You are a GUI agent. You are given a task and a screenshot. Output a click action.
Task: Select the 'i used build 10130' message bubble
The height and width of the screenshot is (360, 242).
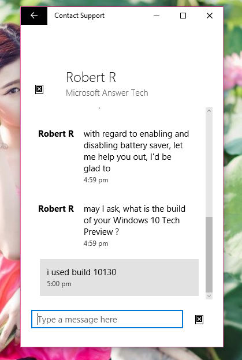119,277
